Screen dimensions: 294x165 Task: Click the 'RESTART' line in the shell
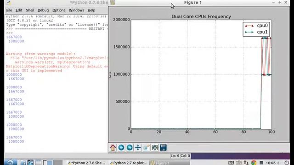tap(57, 29)
